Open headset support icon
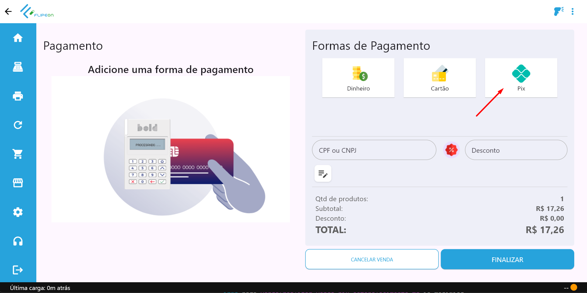The width and height of the screenshot is (587, 293). coord(18,241)
